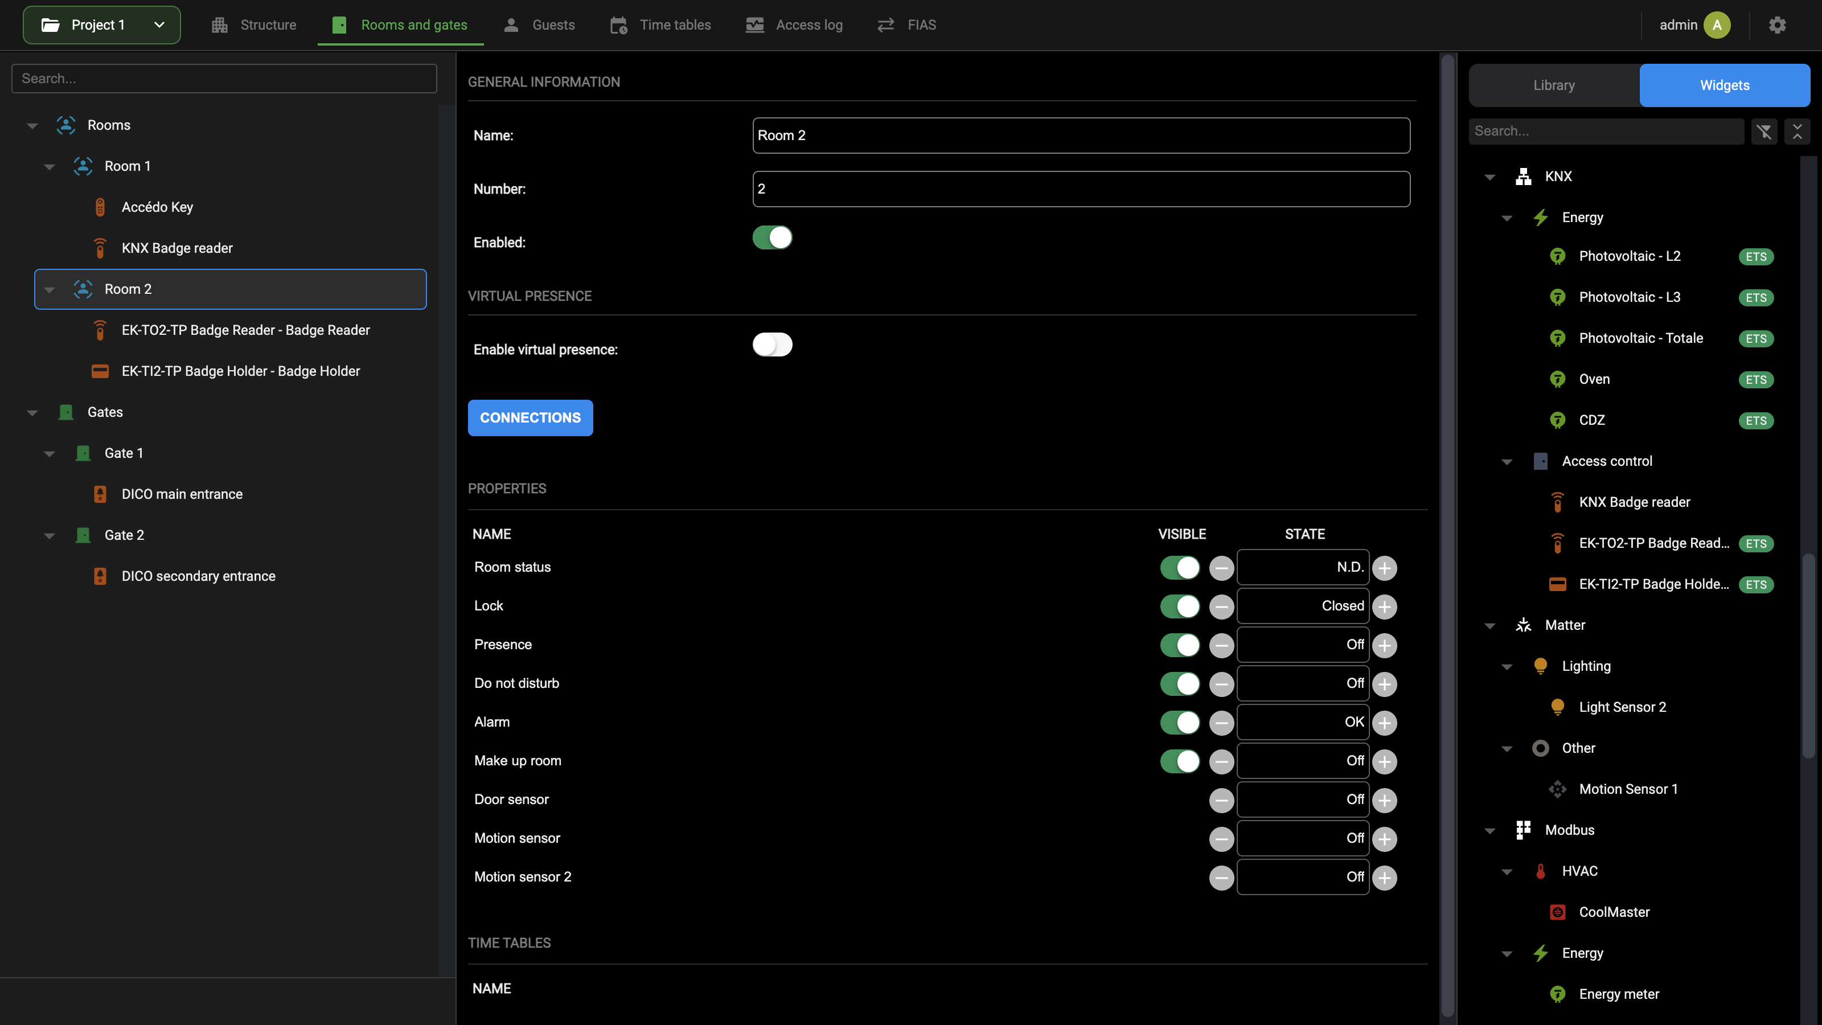The image size is (1822, 1025).
Task: Click the CoolMaster widget icon
Action: click(x=1557, y=912)
